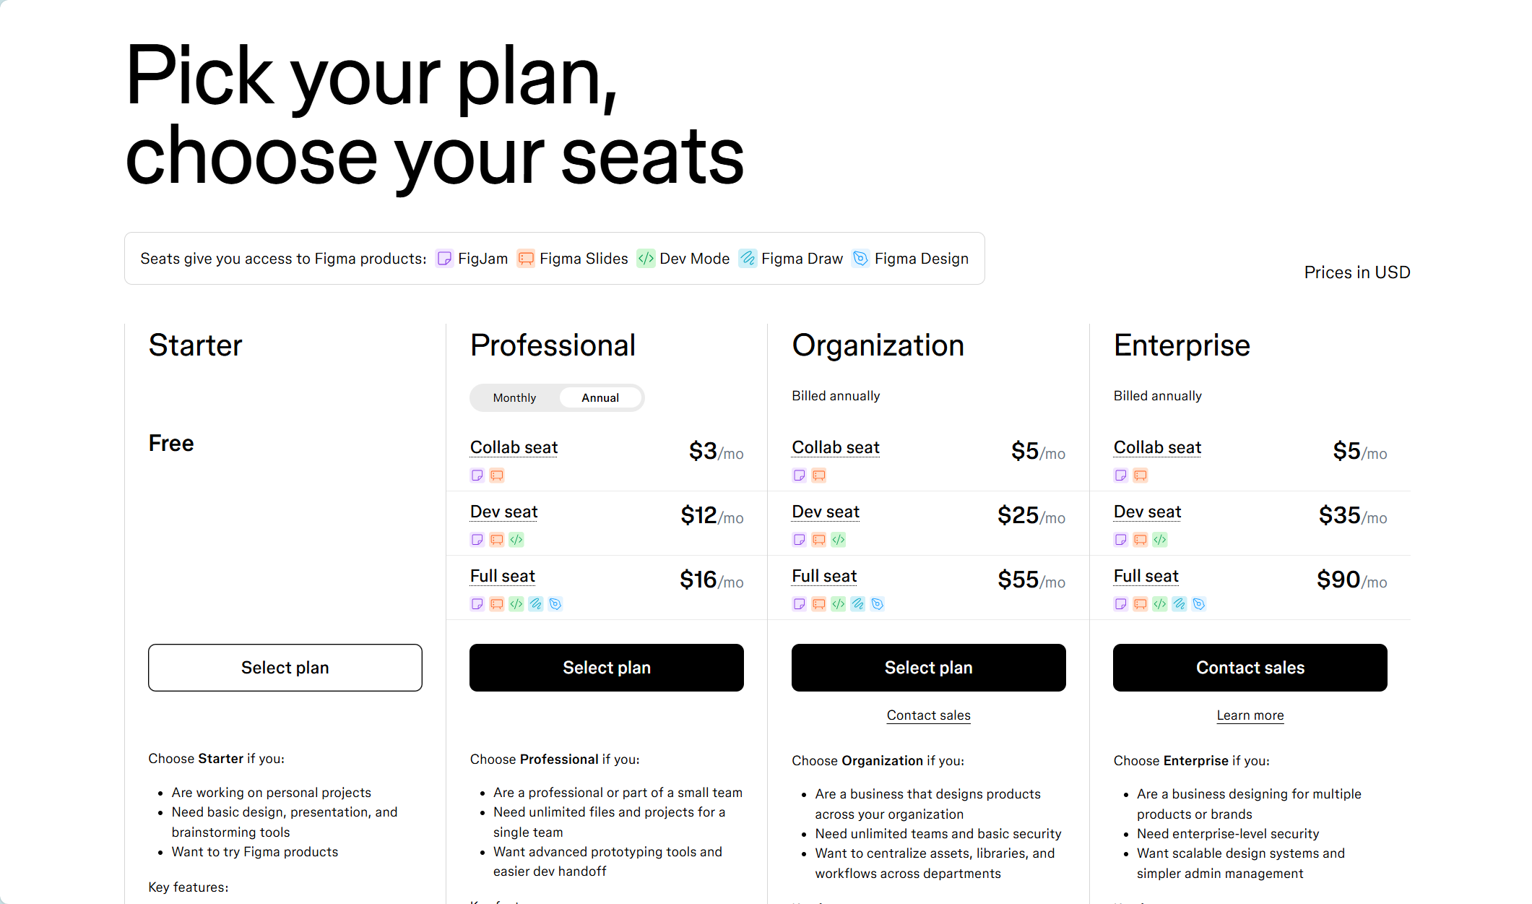The width and height of the screenshot is (1532, 904).
Task: Click Contact sales for Enterprise
Action: [x=1250, y=668]
